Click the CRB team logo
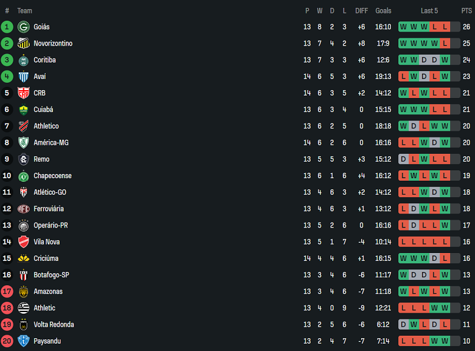This screenshot has height=351, width=475. (x=24, y=93)
